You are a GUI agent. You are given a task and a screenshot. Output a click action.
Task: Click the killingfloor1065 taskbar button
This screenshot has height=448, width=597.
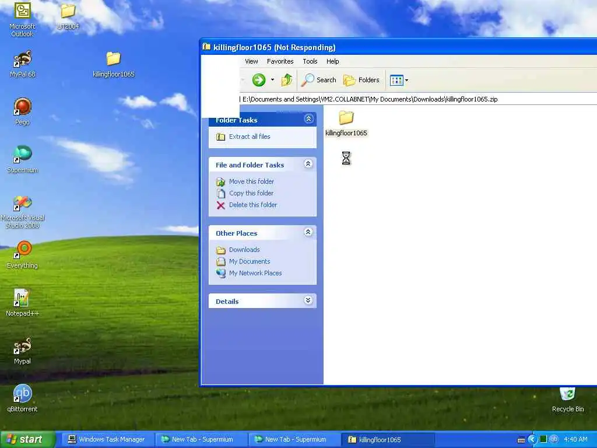tap(387, 440)
